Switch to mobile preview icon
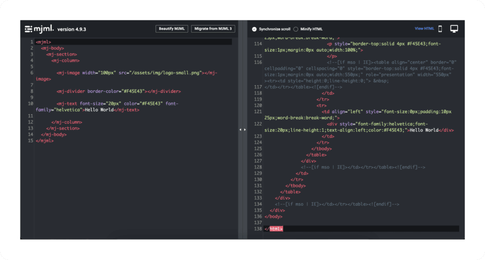The height and width of the screenshot is (260, 485). pyautogui.click(x=440, y=29)
